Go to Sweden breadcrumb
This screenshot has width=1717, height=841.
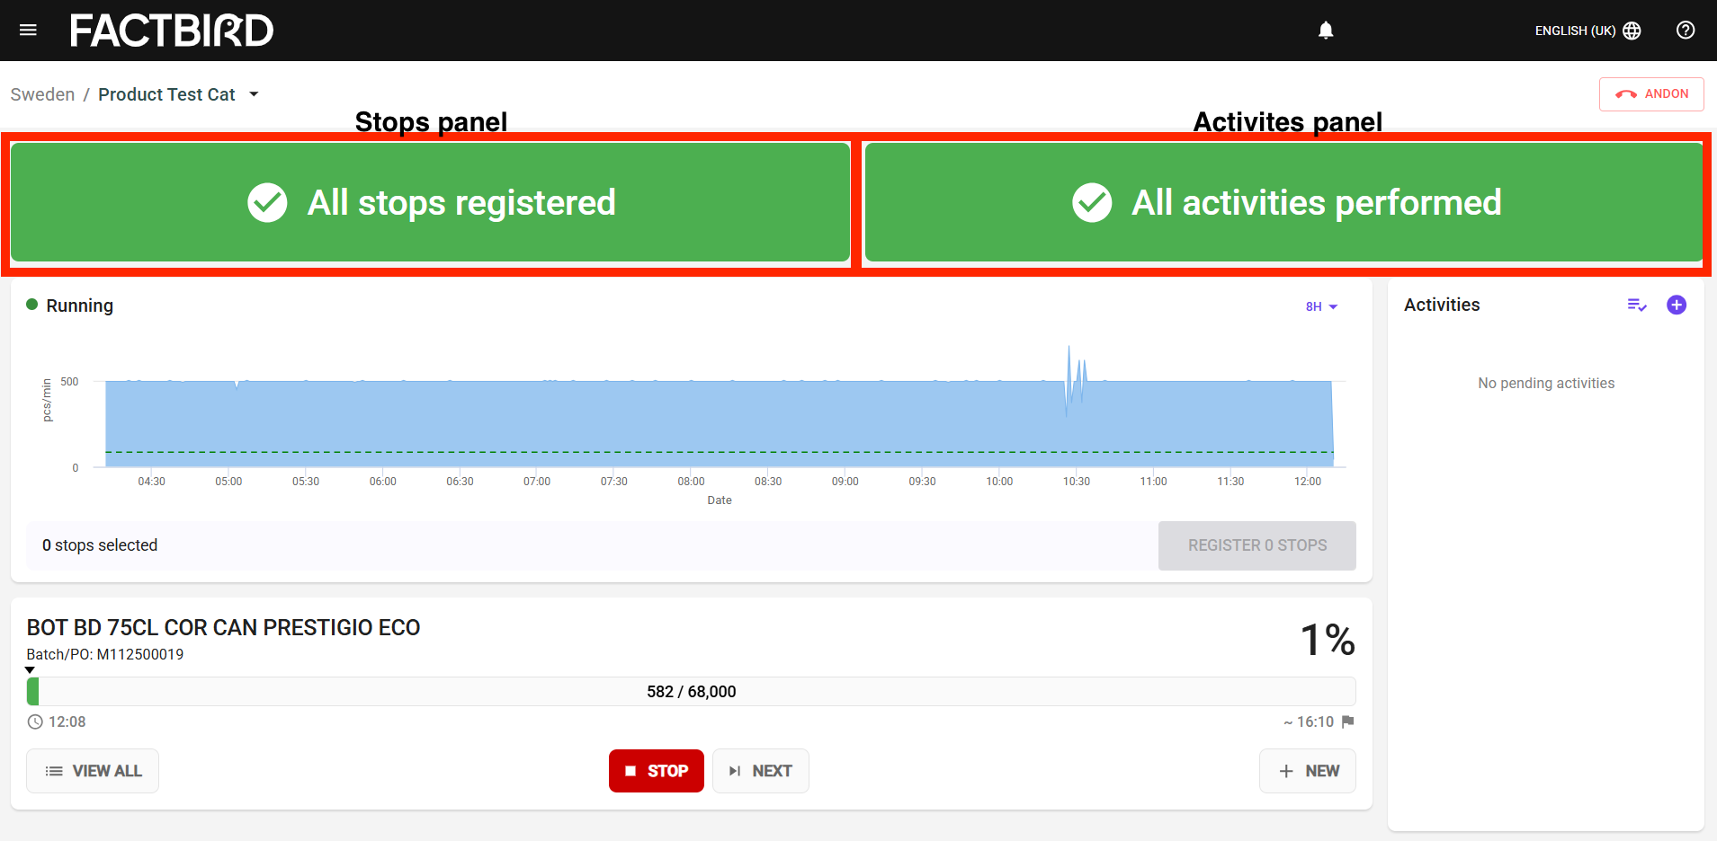coord(42,94)
